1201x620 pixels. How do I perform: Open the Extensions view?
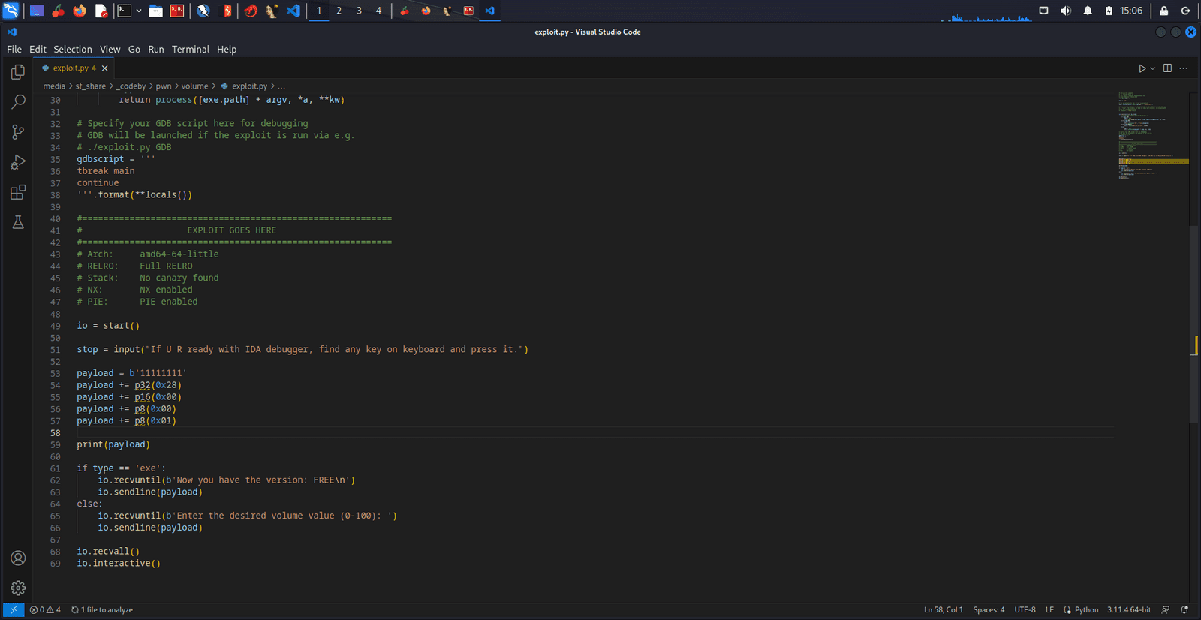[x=18, y=192]
